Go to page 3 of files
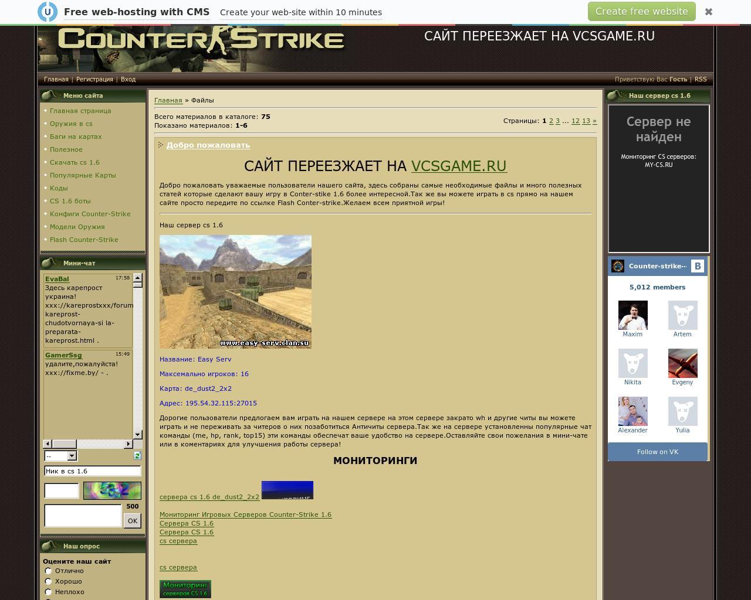This screenshot has height=600, width=751. (557, 121)
